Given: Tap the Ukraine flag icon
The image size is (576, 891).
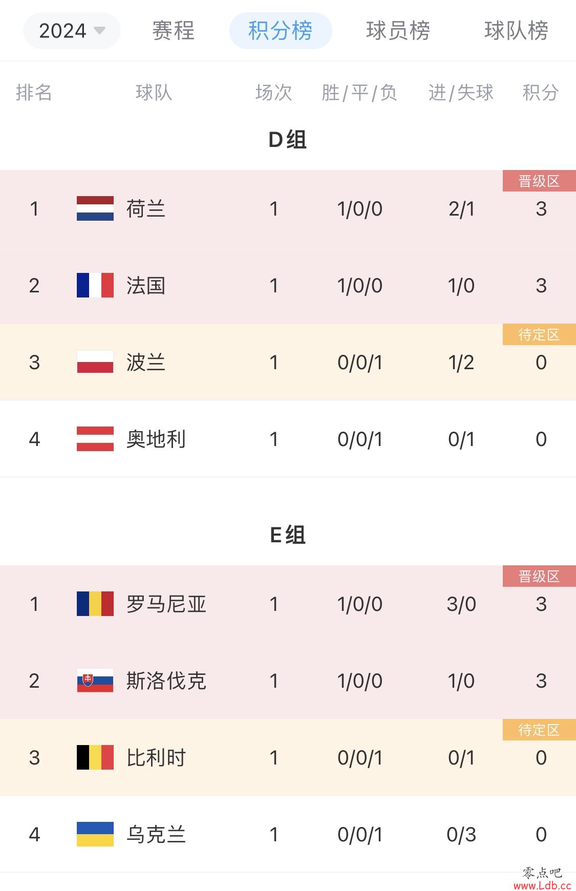Looking at the screenshot, I should 95,834.
